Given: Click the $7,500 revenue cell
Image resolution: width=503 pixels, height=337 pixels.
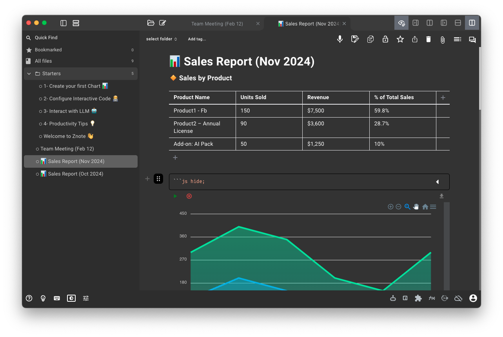Looking at the screenshot, I should pyautogui.click(x=336, y=111).
